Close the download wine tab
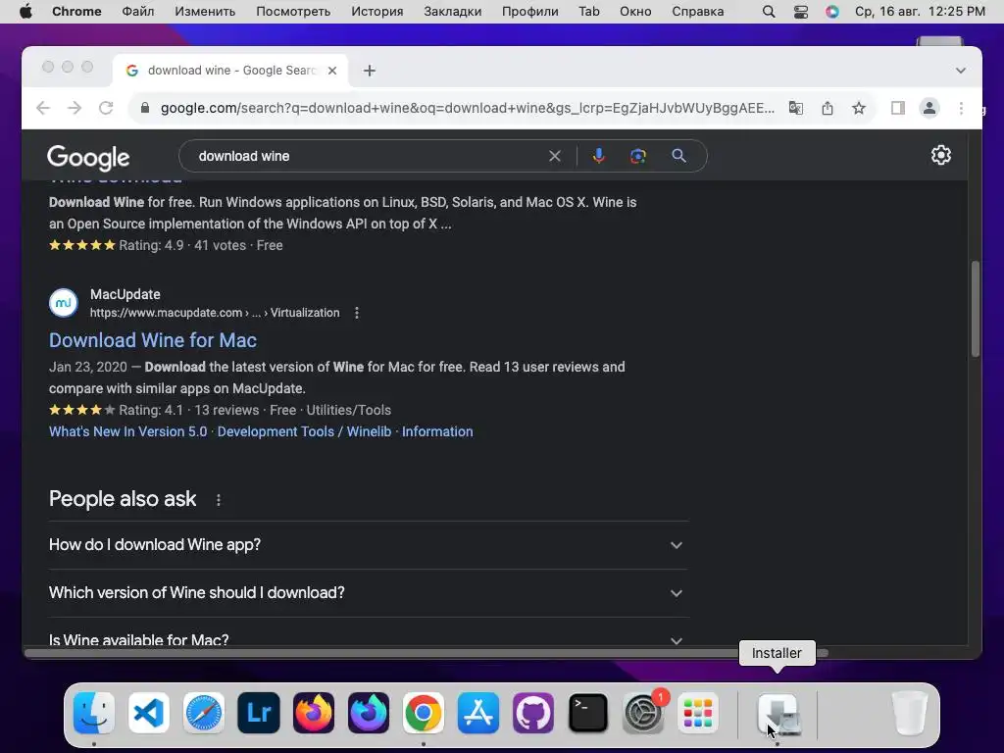The image size is (1004, 753). point(332,71)
